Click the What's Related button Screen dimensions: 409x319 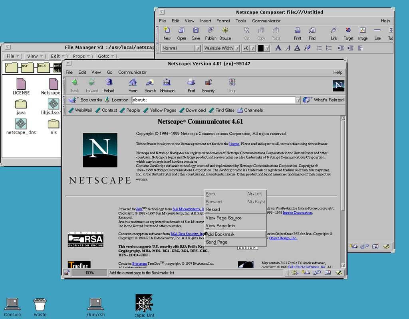tap(324, 100)
